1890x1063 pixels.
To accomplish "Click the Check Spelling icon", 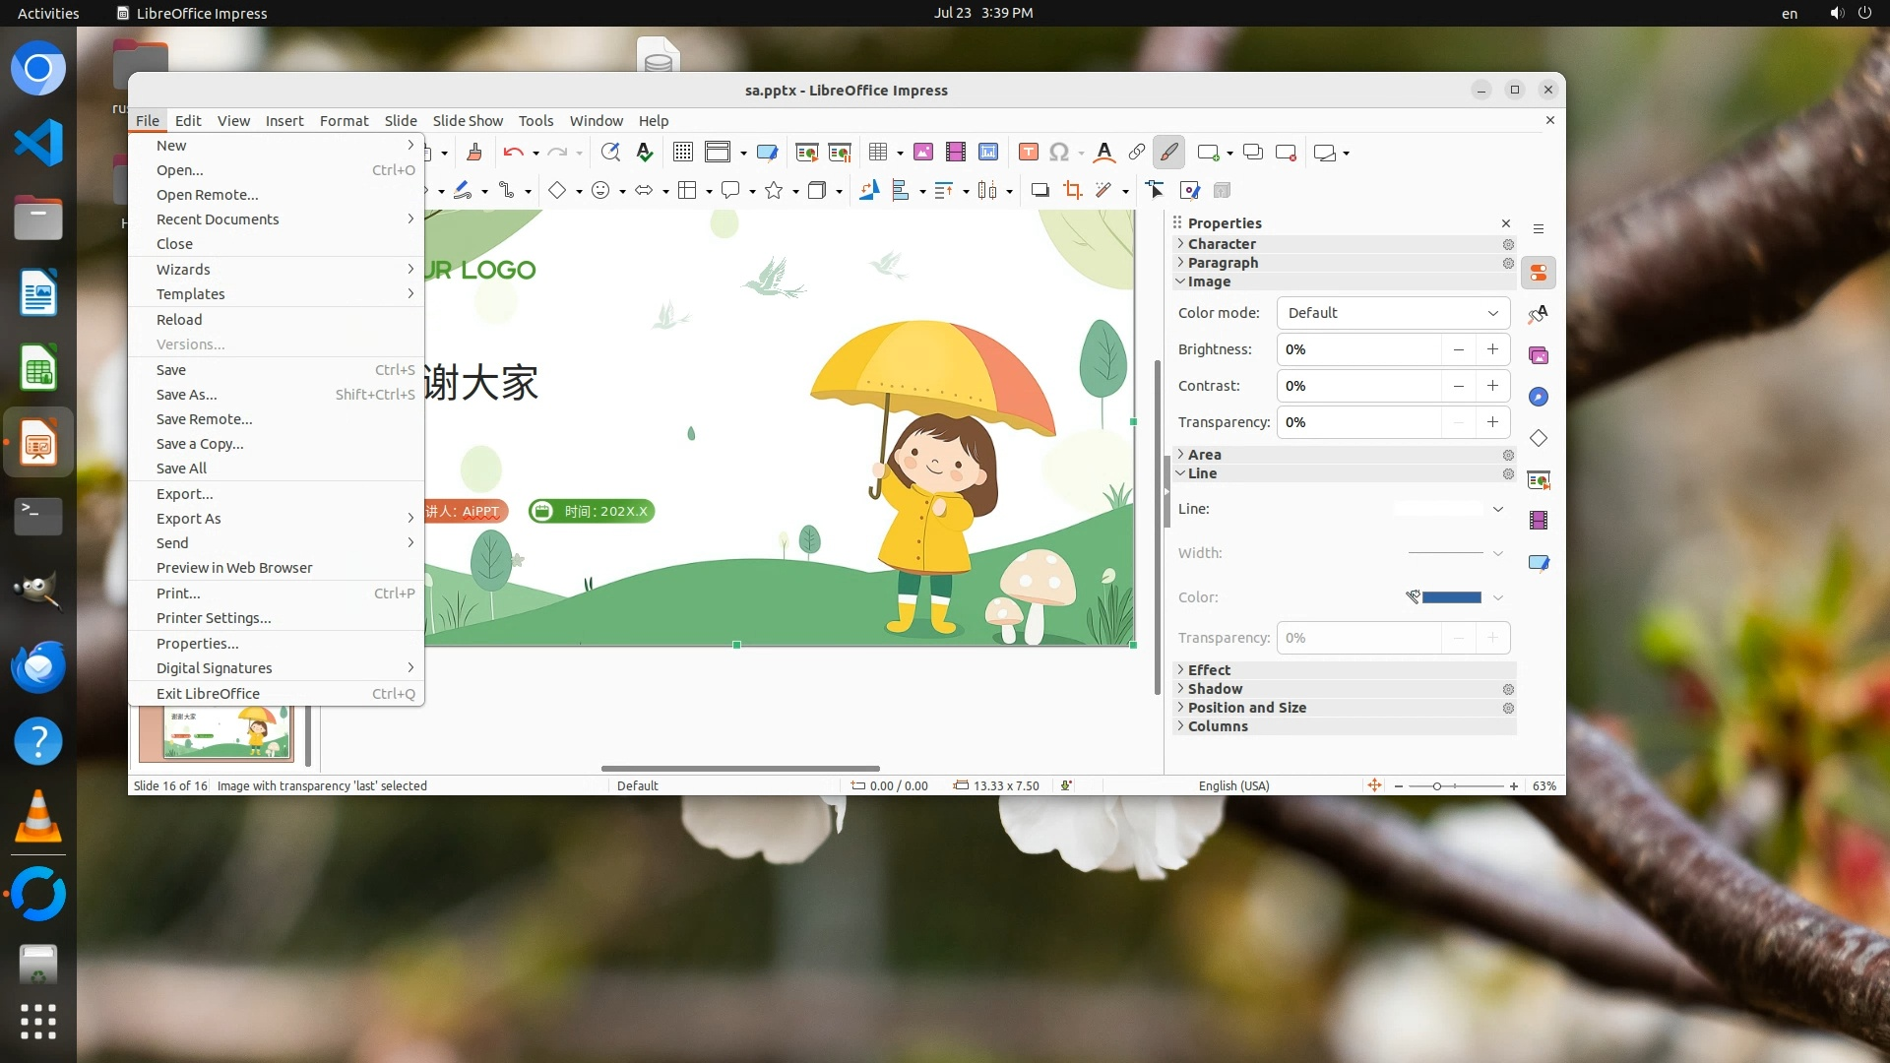I will pyautogui.click(x=645, y=152).
